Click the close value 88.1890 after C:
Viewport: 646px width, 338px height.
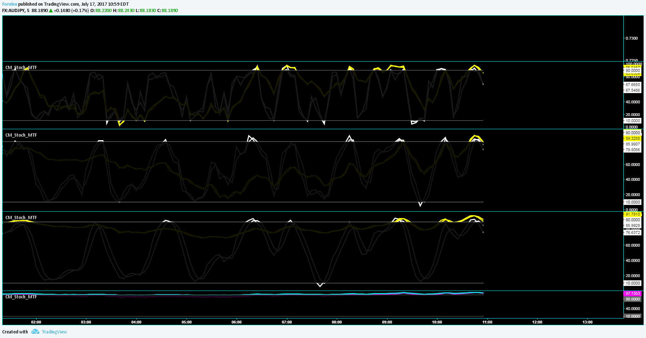pyautogui.click(x=170, y=11)
